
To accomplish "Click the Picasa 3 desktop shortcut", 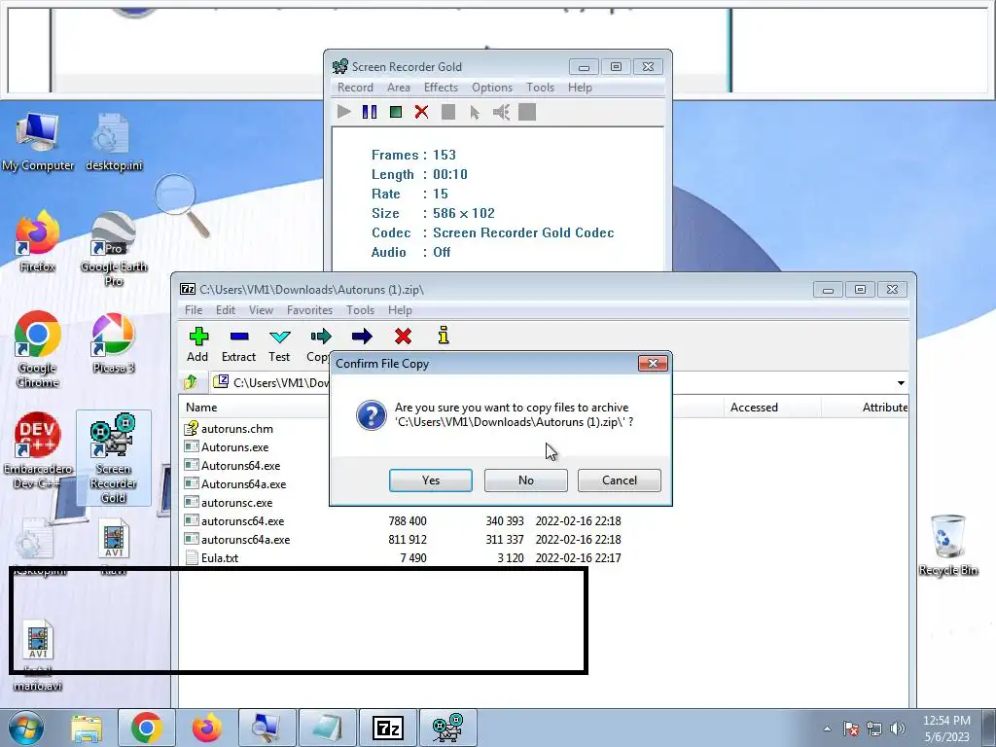I will click(x=113, y=343).
